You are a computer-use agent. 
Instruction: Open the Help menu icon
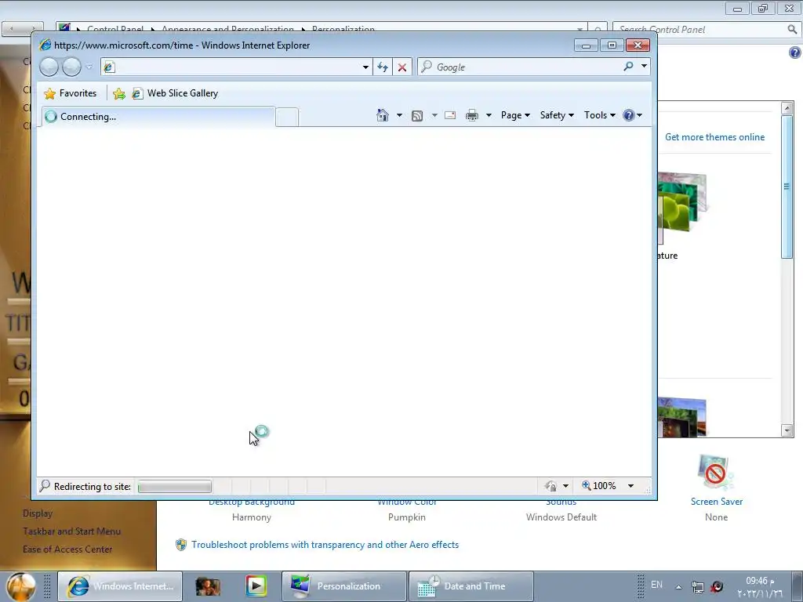click(632, 115)
